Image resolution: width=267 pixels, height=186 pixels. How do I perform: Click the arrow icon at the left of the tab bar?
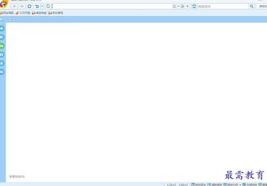[2, 20]
